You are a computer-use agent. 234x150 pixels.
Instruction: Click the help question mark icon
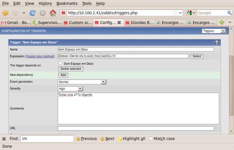tap(216, 43)
